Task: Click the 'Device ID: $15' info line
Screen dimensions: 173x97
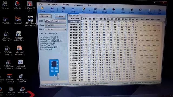Action: tap(46, 49)
